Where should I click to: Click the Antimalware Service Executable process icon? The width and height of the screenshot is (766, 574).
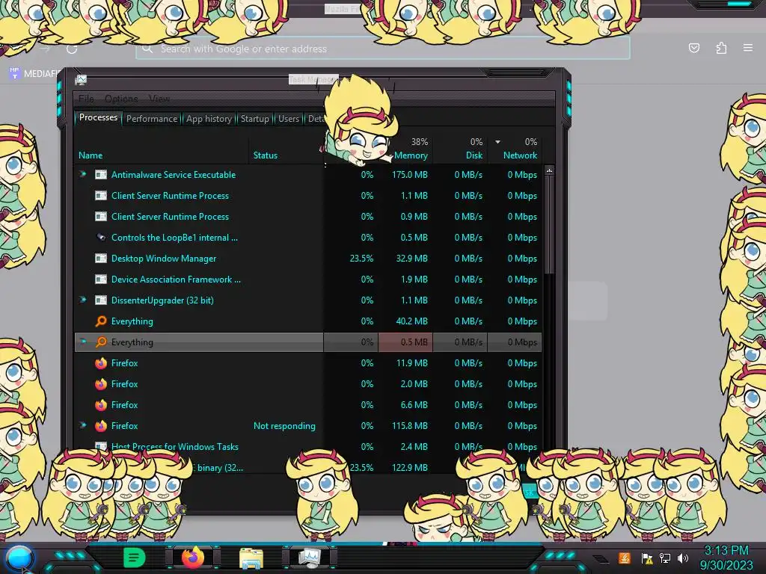coord(101,175)
